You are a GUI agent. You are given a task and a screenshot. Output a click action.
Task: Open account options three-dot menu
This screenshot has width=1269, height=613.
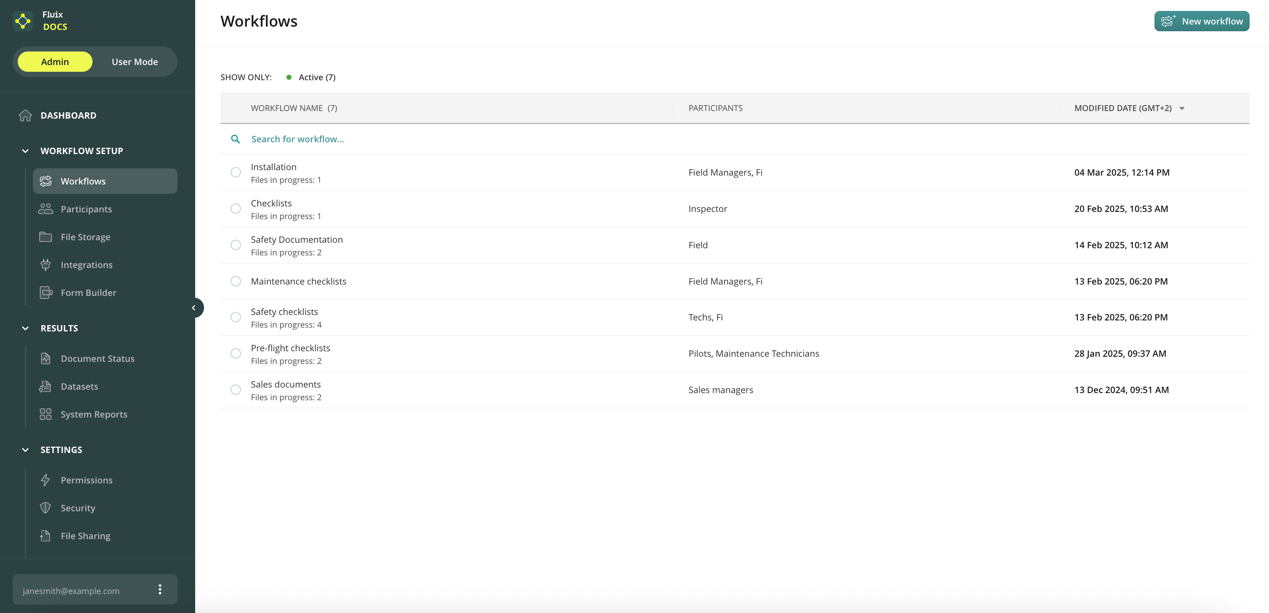[x=160, y=589]
